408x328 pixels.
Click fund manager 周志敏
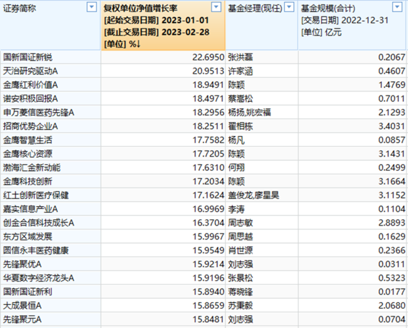tap(240, 222)
